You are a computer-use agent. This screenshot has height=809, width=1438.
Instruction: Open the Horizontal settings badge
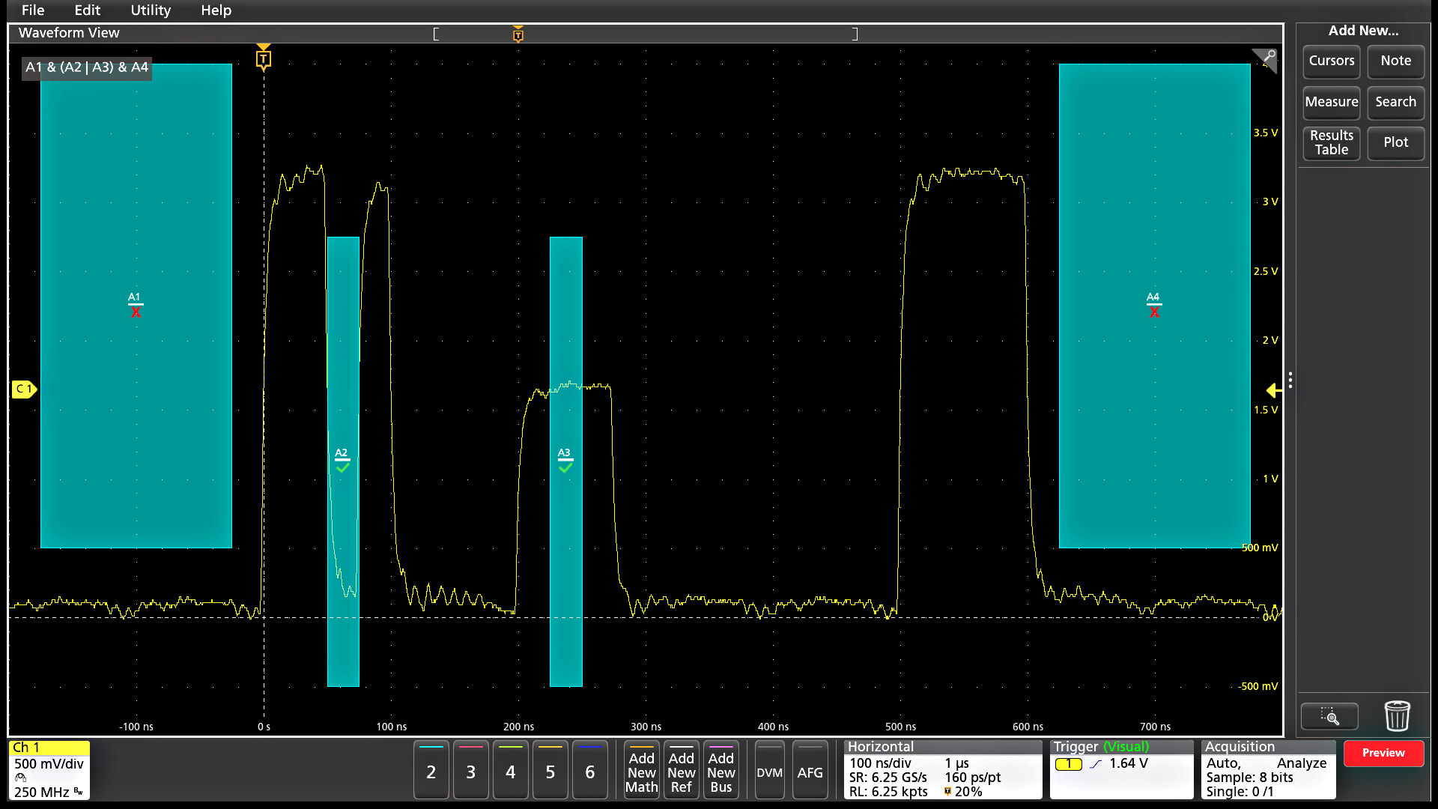(x=942, y=769)
